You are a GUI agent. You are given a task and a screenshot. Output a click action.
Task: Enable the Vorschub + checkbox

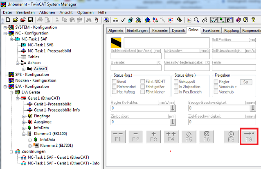tap(216, 87)
